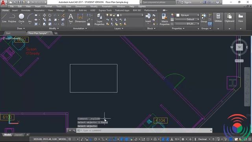This screenshot has width=252, height=142.
Task: Select the Scale tool
Action: pos(50,24)
